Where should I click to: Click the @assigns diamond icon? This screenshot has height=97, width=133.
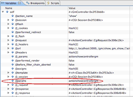[x=13, y=68]
